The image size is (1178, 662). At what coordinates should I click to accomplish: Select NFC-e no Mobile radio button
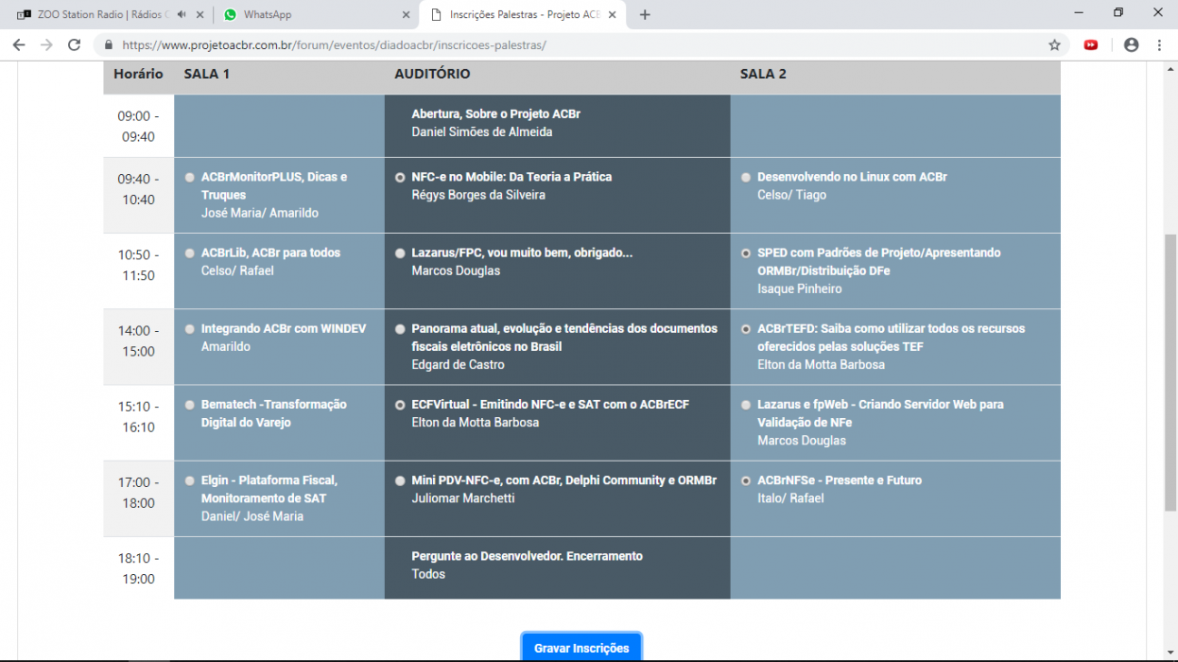pos(400,177)
